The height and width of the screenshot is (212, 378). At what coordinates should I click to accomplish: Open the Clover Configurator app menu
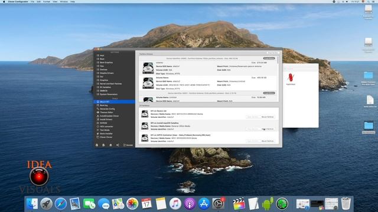(18, 1)
